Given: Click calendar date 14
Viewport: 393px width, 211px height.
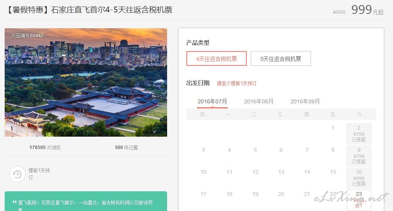Looking at the screenshot, I should (x=307, y=172).
